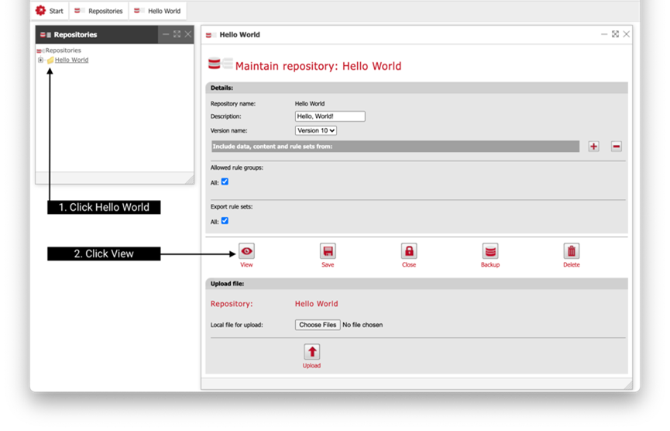670x431 pixels.
Task: Click the Delete trash can icon
Action: pos(571,251)
